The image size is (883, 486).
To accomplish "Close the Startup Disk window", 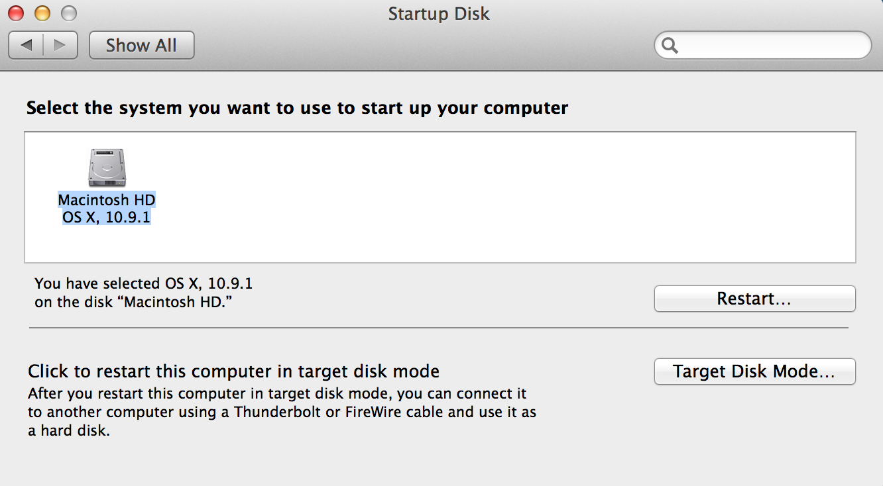I will [x=15, y=13].
